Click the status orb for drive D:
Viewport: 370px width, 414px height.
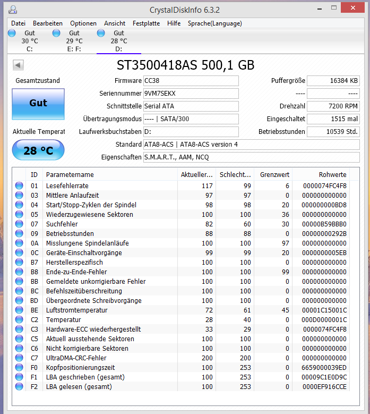[x=101, y=33]
